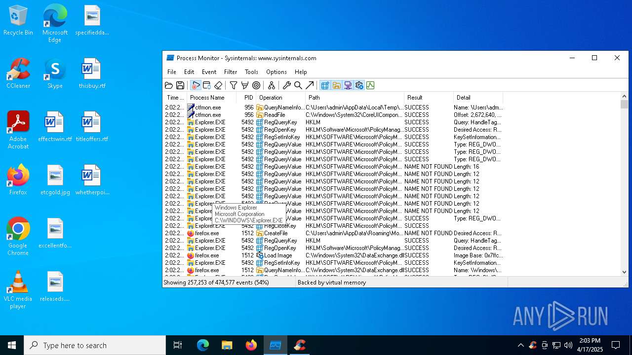Click the Save toolbar icon
This screenshot has width=632, height=355.
coord(180,85)
